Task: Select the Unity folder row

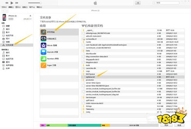Action: pyautogui.click(x=133, y=112)
